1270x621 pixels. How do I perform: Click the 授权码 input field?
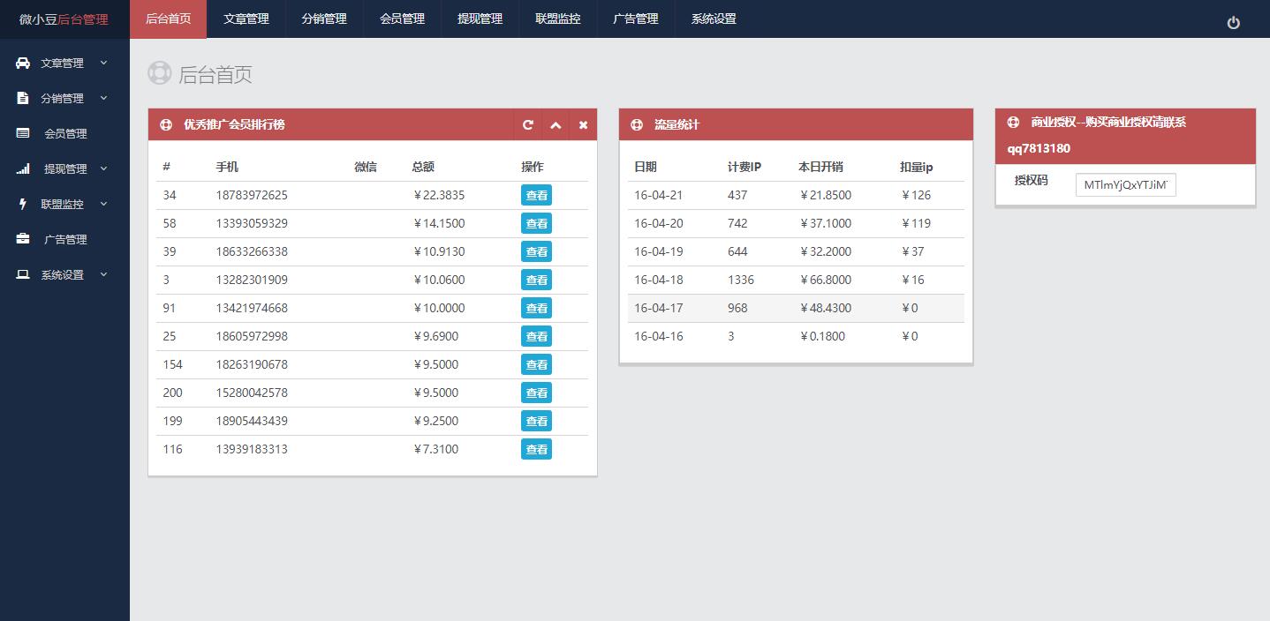pos(1125,185)
